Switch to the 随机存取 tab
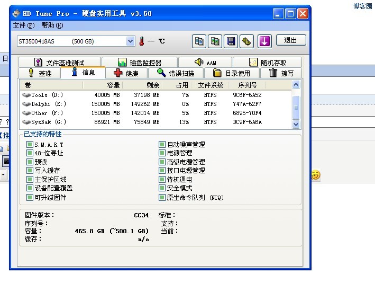This screenshot has height=282, width=375. (x=268, y=63)
